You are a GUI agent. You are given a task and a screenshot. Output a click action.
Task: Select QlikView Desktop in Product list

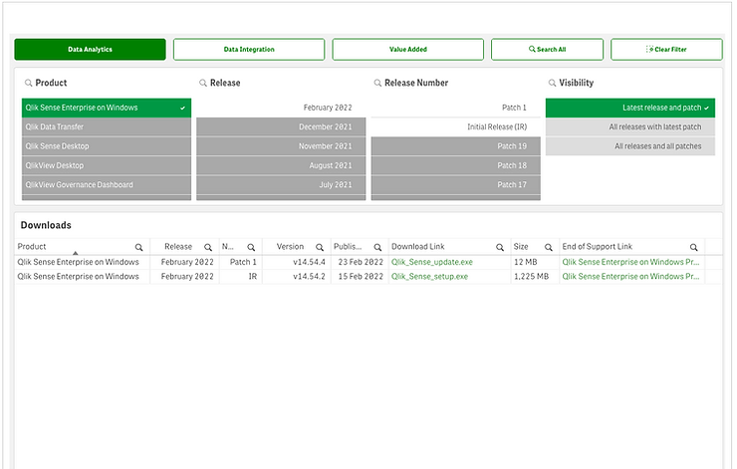coord(107,165)
